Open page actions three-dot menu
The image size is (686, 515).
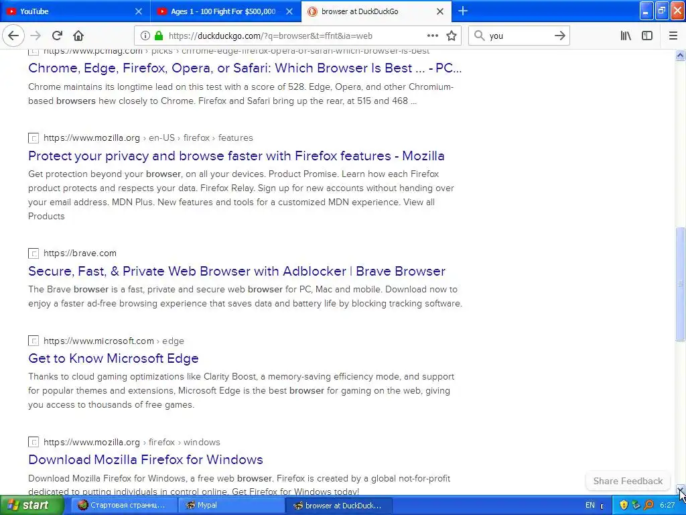[x=433, y=36]
